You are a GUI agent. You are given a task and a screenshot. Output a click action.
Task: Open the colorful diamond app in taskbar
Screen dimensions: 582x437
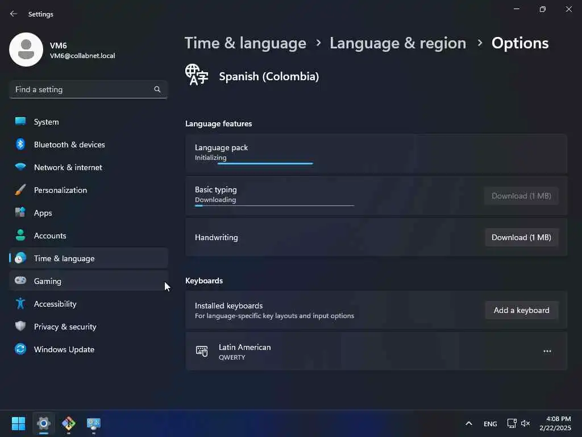tap(69, 423)
